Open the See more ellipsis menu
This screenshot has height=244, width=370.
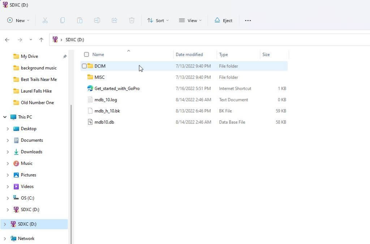tap(248, 21)
